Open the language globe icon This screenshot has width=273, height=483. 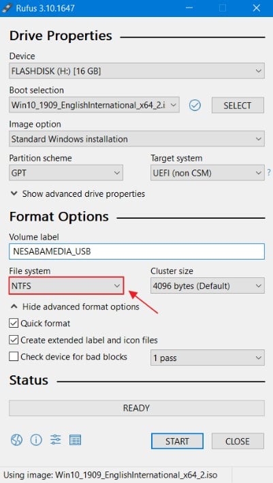tap(16, 439)
